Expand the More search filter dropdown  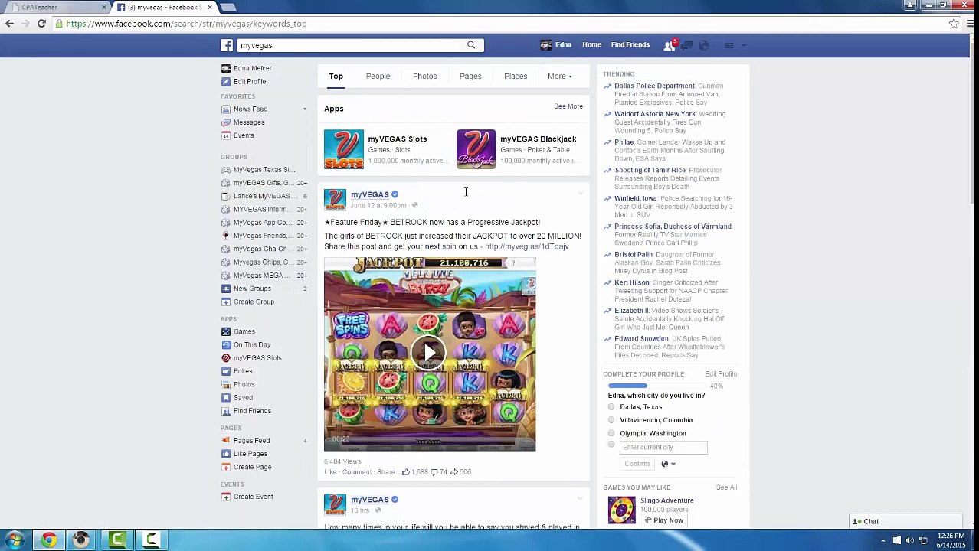[x=559, y=77]
